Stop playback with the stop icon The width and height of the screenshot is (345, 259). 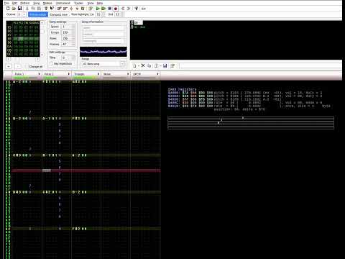tap(109, 9)
